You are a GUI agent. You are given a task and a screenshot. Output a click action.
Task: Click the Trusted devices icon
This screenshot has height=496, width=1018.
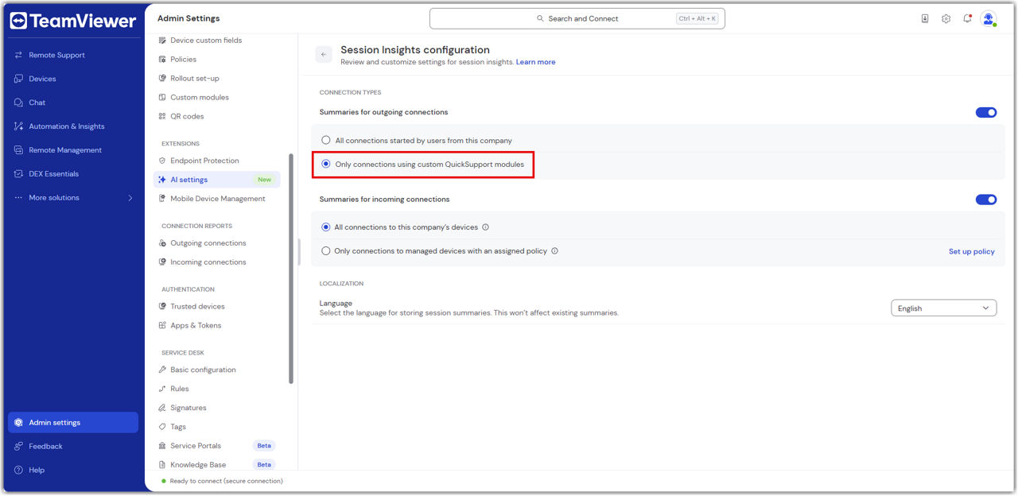point(162,306)
